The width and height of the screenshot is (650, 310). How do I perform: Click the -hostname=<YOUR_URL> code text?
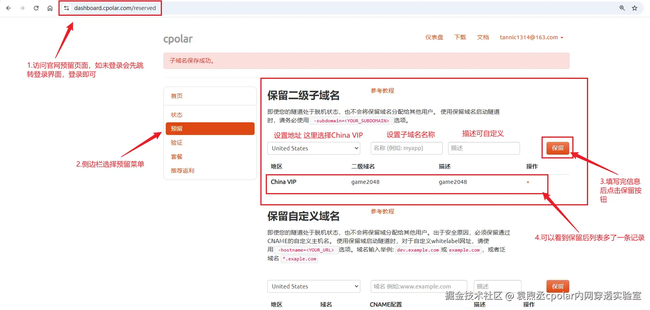click(306, 250)
